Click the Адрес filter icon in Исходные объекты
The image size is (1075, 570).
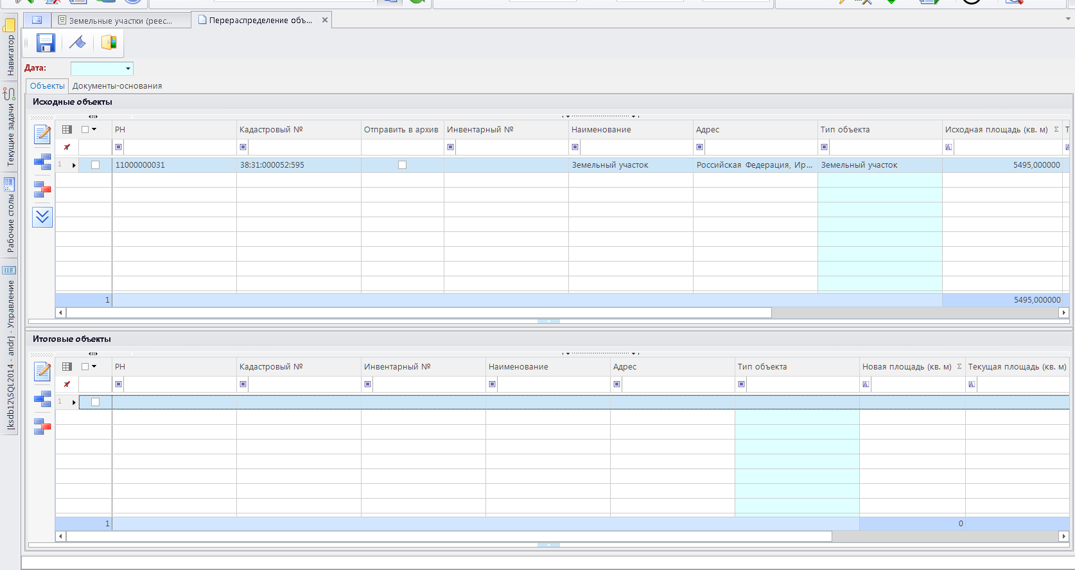point(700,147)
